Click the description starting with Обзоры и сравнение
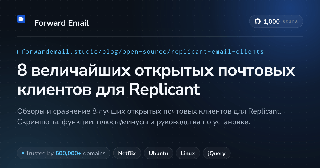This screenshot has height=168, width=320. 149,117
